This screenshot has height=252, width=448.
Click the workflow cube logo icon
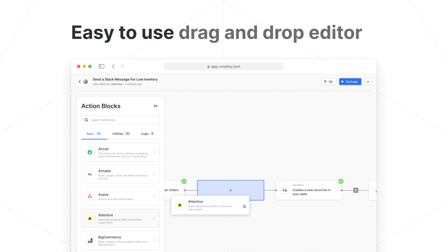85,82
